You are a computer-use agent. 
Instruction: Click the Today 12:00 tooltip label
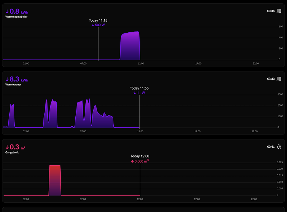[140, 156]
